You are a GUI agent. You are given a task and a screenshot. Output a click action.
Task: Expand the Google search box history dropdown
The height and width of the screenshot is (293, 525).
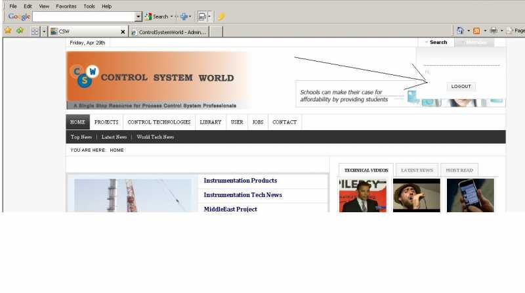click(x=138, y=16)
